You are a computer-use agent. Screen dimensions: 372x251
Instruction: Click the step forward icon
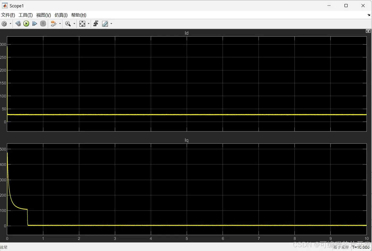tap(35, 24)
